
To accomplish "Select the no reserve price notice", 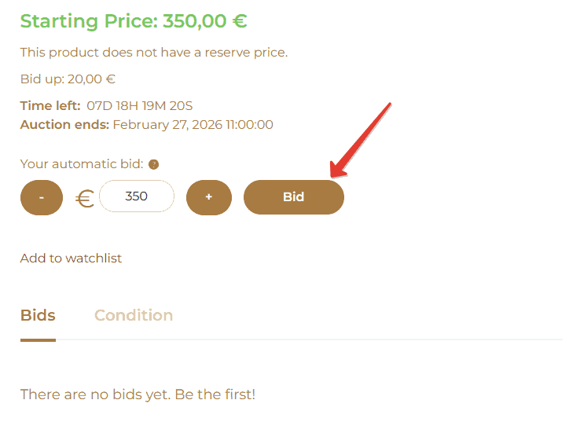I will pyautogui.click(x=154, y=53).
